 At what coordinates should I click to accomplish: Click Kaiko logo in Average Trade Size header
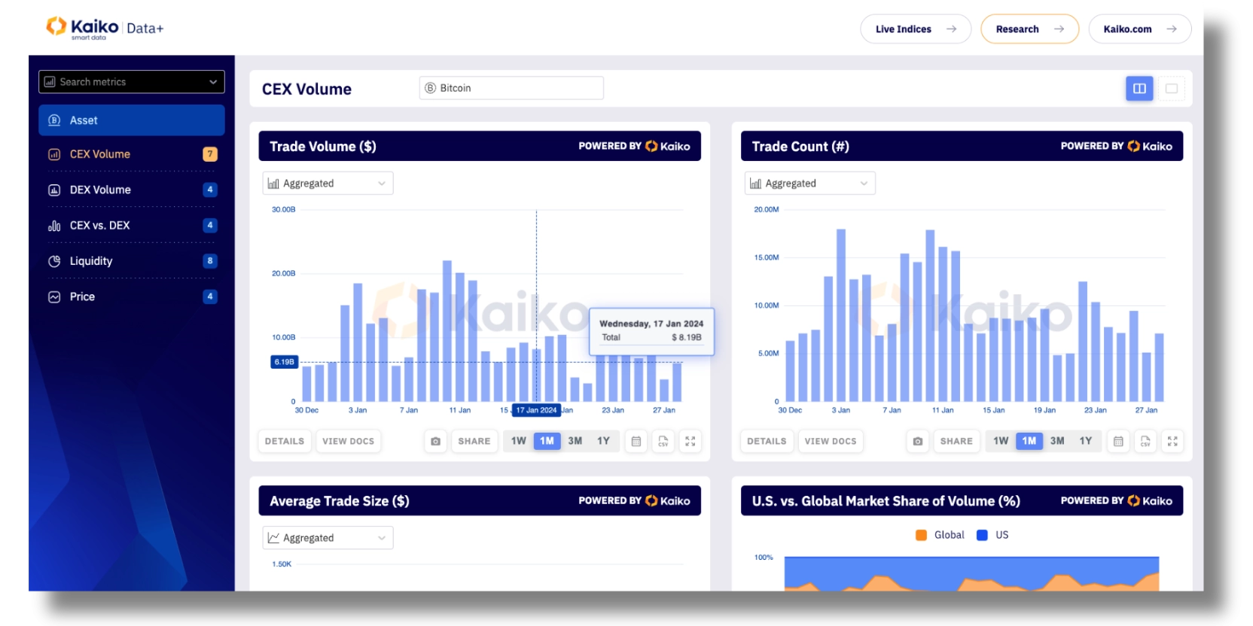[x=668, y=500]
